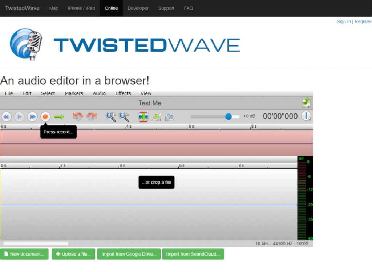
Task: Start recording with the red record button
Action: 45,117
